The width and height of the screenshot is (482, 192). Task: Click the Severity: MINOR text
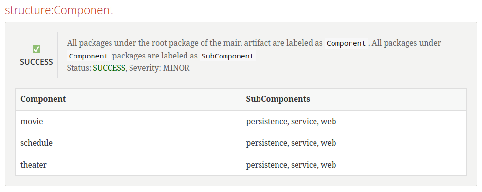159,68
